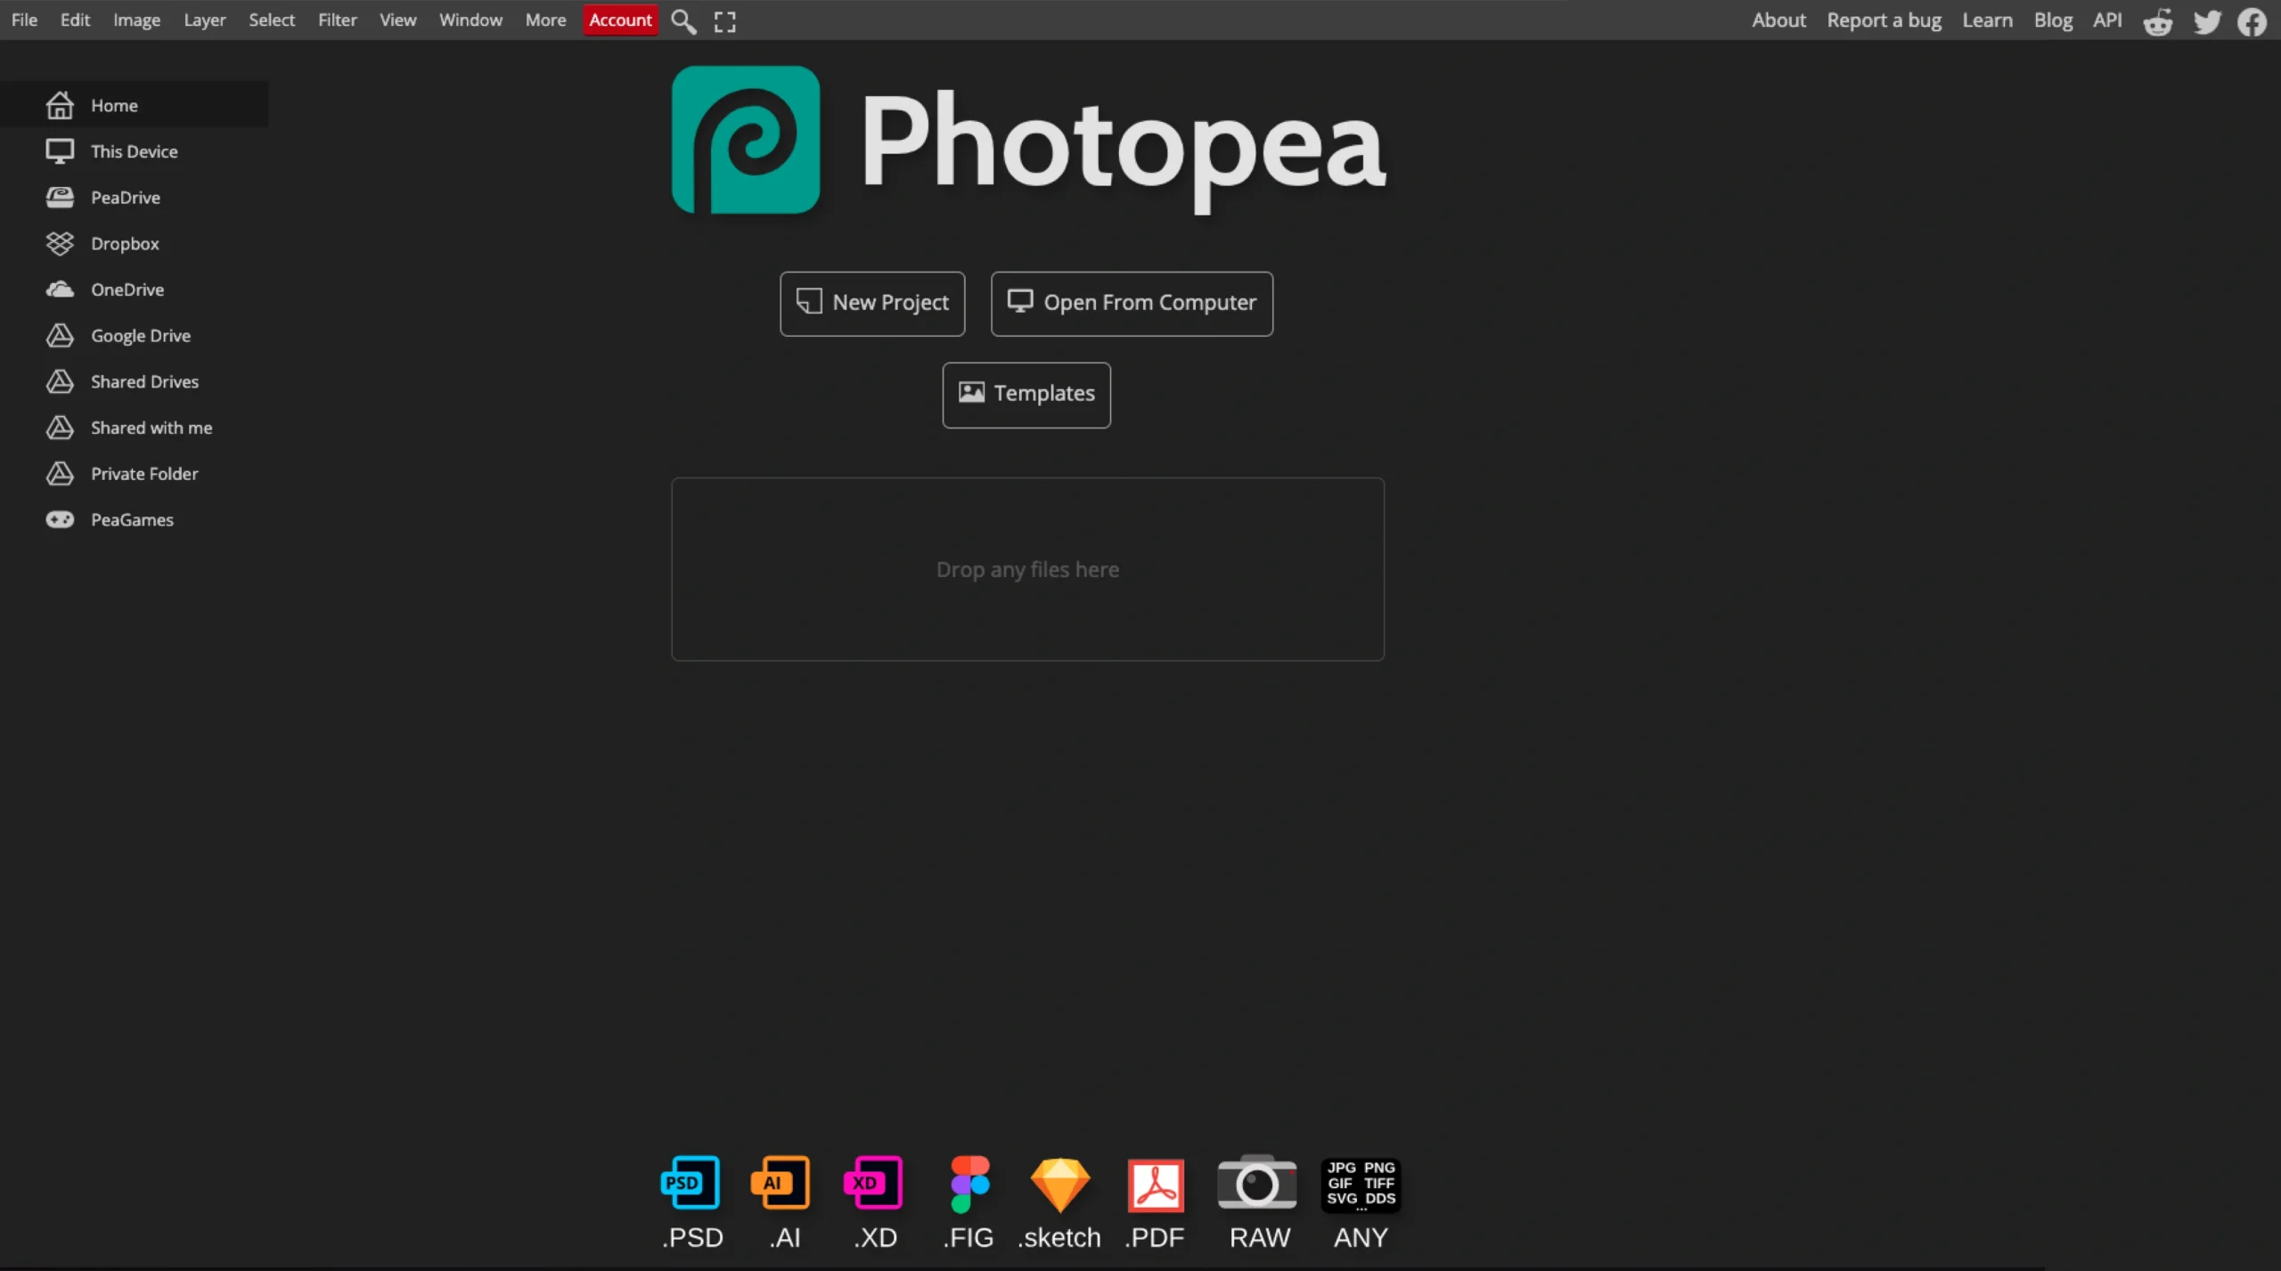Click the RAW camera icon

[x=1257, y=1182]
